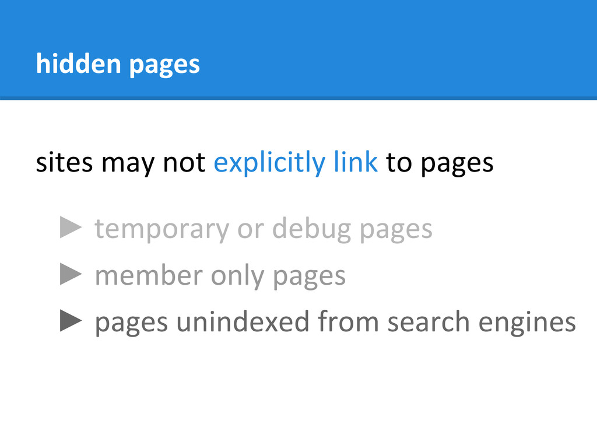
Task: Select the blue 'explicitly link' text
Action: point(296,163)
